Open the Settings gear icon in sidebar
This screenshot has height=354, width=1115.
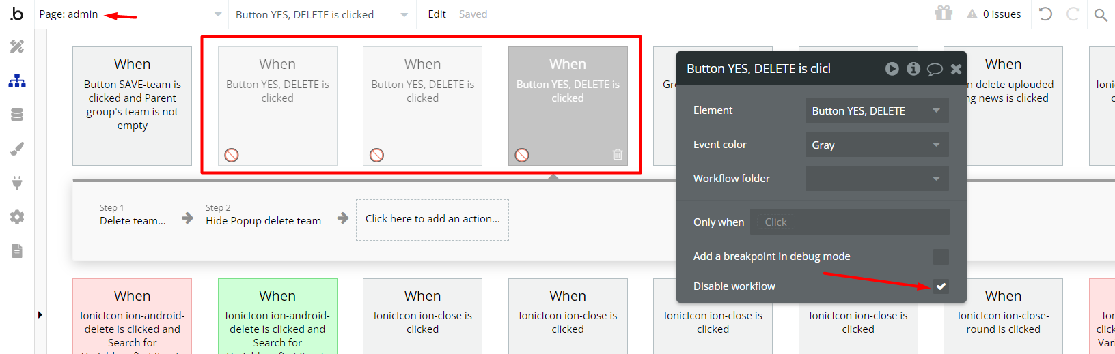click(x=17, y=217)
